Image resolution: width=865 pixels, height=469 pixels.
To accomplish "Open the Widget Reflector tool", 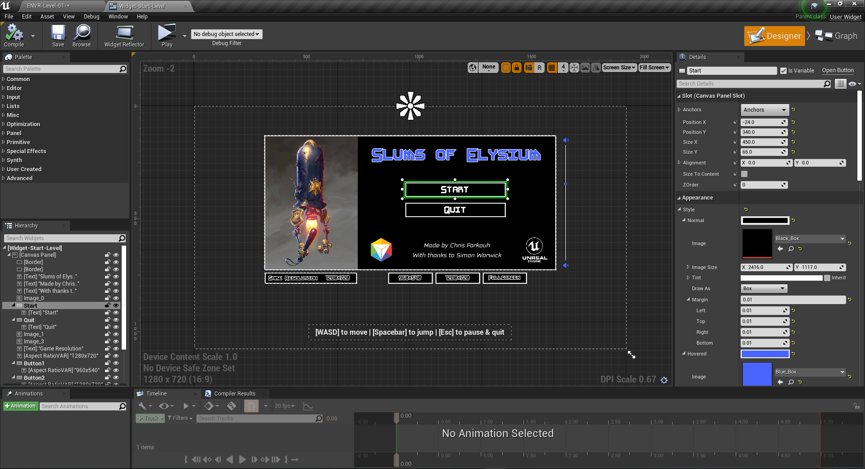I will pyautogui.click(x=124, y=36).
